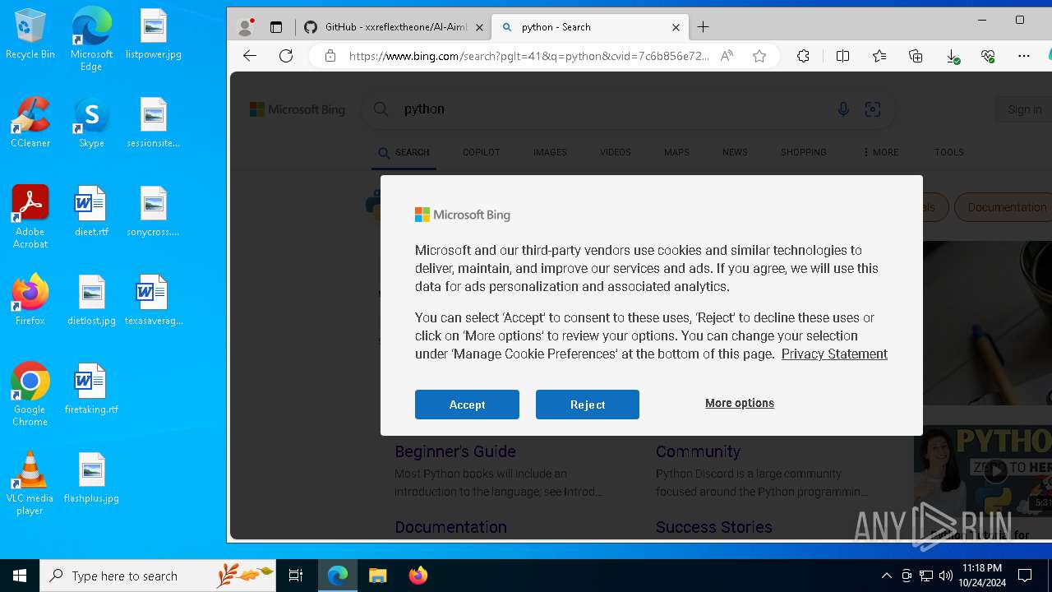The height and width of the screenshot is (592, 1052).
Task: Select the Skype desktop icon
Action: pos(91,123)
